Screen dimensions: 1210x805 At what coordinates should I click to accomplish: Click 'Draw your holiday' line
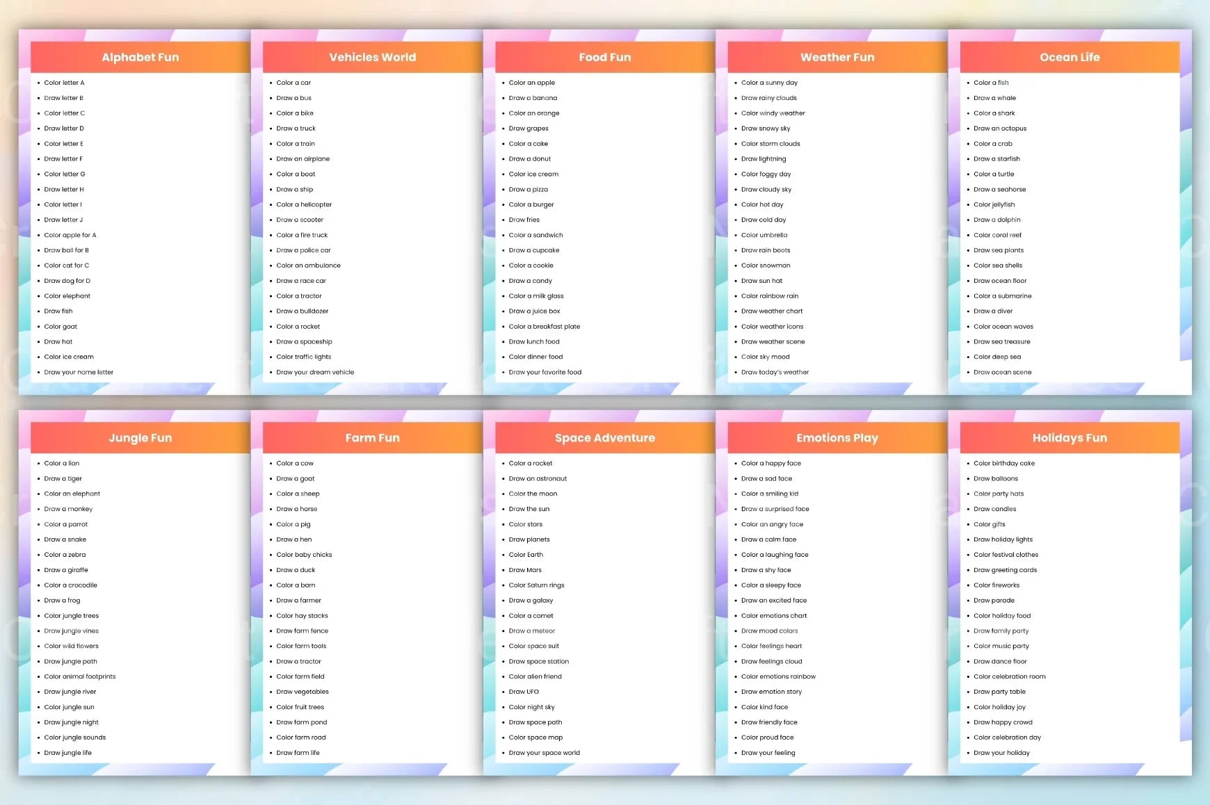tap(1002, 753)
